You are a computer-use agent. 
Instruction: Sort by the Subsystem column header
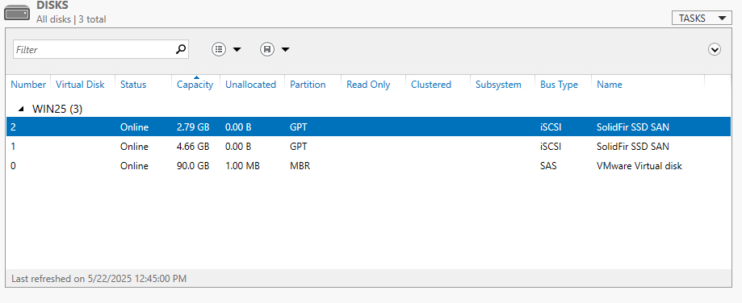pyautogui.click(x=498, y=85)
